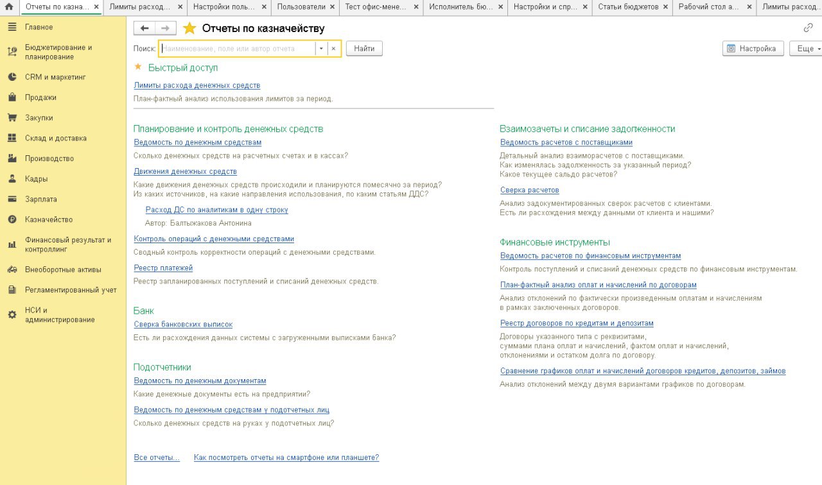Image resolution: width=822 pixels, height=485 pixels.
Task: Open Ведомость по денежным средствам report
Action: (x=198, y=142)
